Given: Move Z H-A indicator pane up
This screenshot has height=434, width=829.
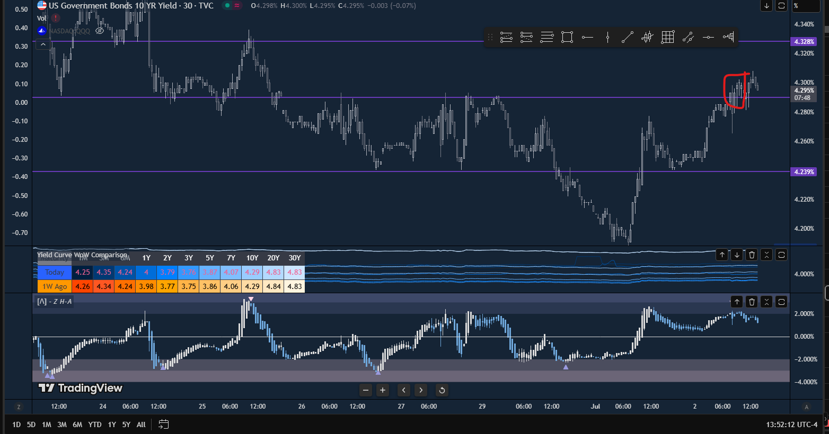Looking at the screenshot, I should pyautogui.click(x=737, y=302).
